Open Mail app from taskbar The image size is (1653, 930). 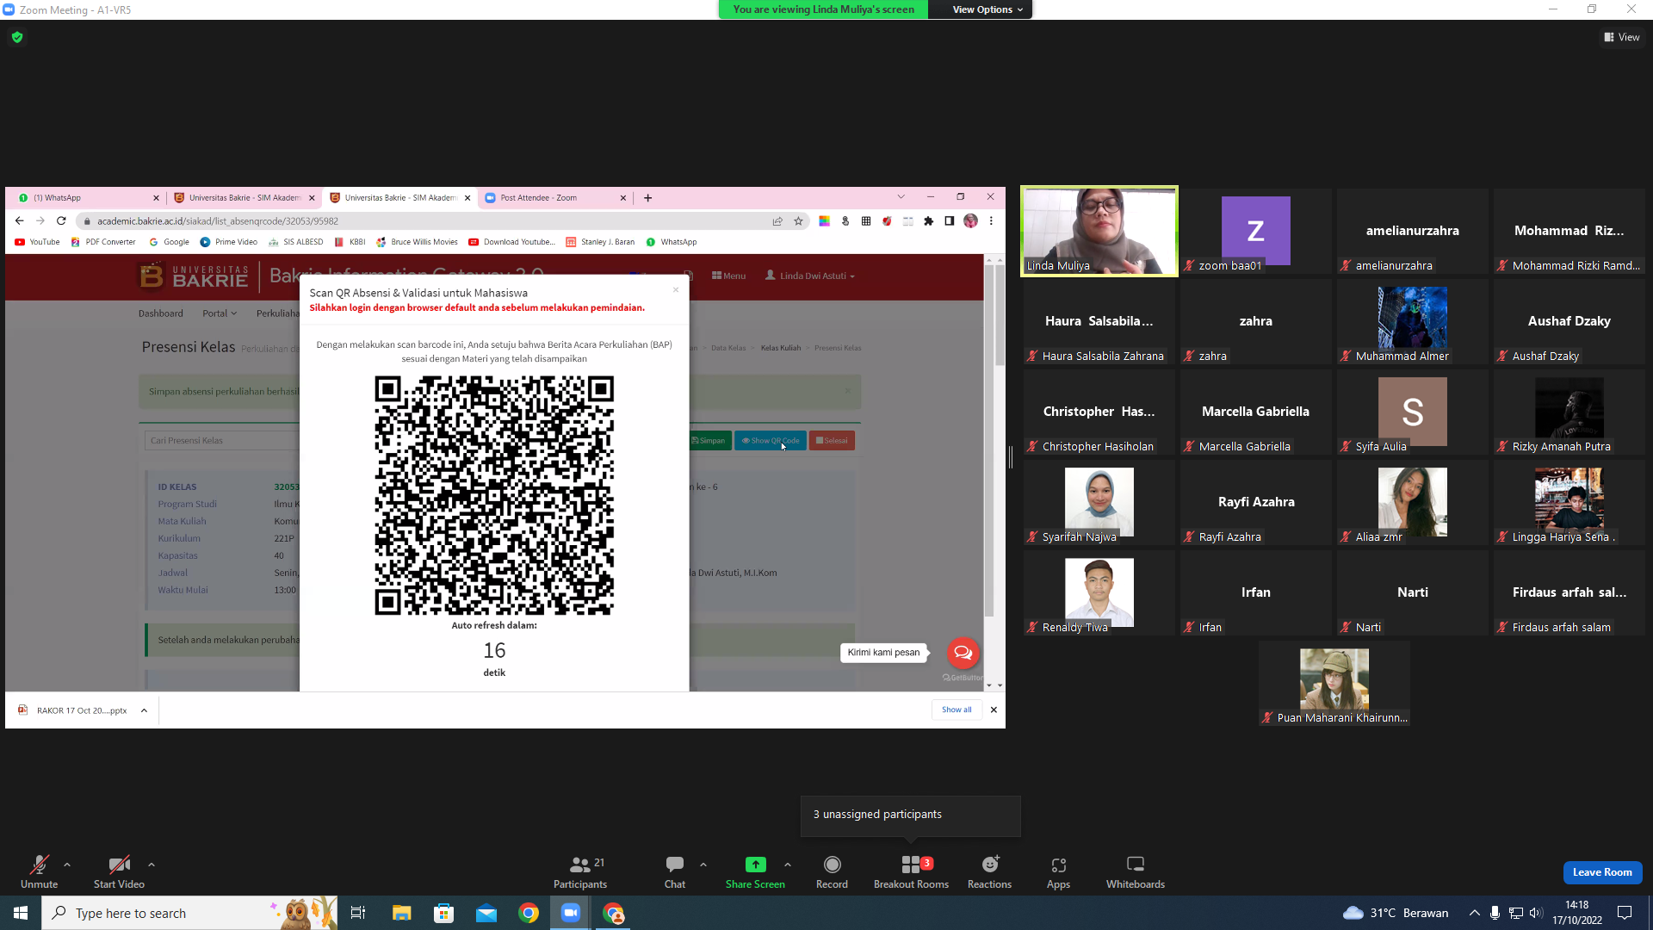486,913
